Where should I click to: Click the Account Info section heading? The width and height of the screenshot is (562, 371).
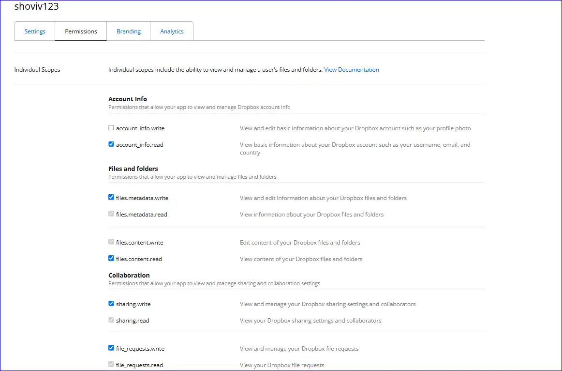pyautogui.click(x=127, y=99)
